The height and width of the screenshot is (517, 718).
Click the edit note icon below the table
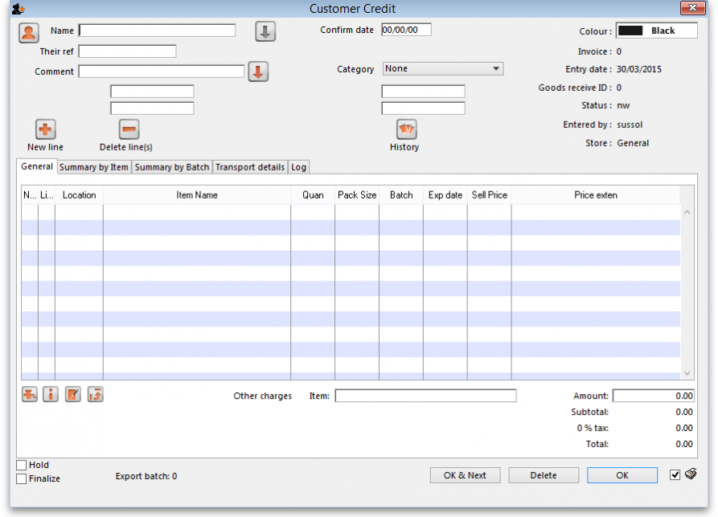[x=73, y=395]
